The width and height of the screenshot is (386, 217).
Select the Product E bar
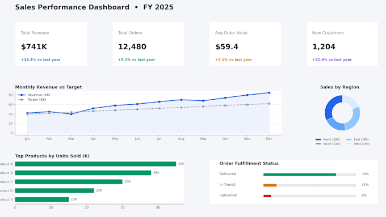42,199
